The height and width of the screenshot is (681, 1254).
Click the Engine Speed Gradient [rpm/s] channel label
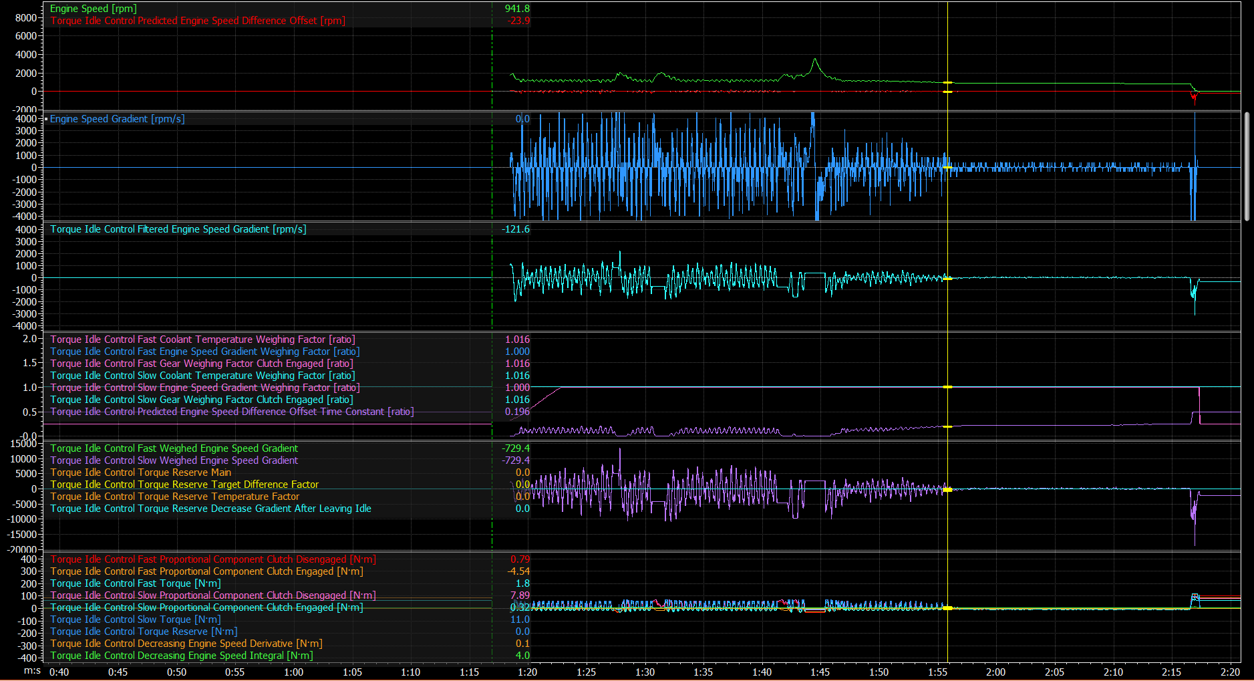tap(117, 119)
